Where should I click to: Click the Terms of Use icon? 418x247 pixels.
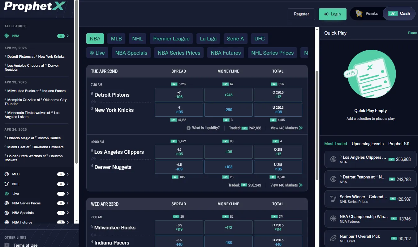tap(6, 245)
